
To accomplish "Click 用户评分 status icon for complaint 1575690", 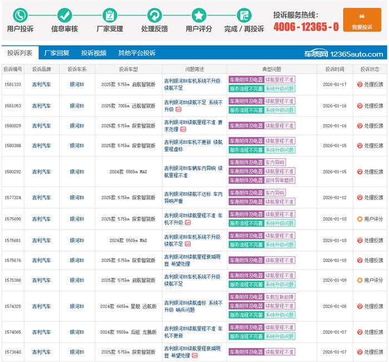I will (360, 219).
